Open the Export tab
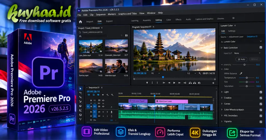The width and height of the screenshot is (266, 140). (x=109, y=21)
